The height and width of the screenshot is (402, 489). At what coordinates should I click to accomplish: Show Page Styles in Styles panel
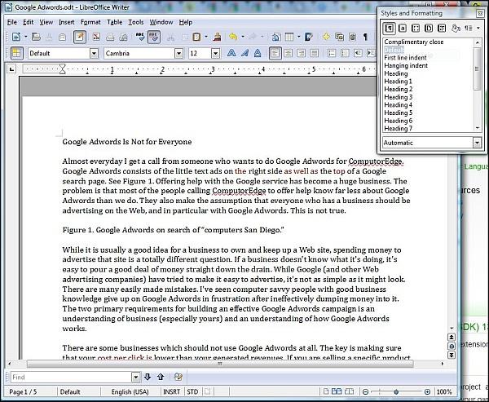click(x=429, y=29)
